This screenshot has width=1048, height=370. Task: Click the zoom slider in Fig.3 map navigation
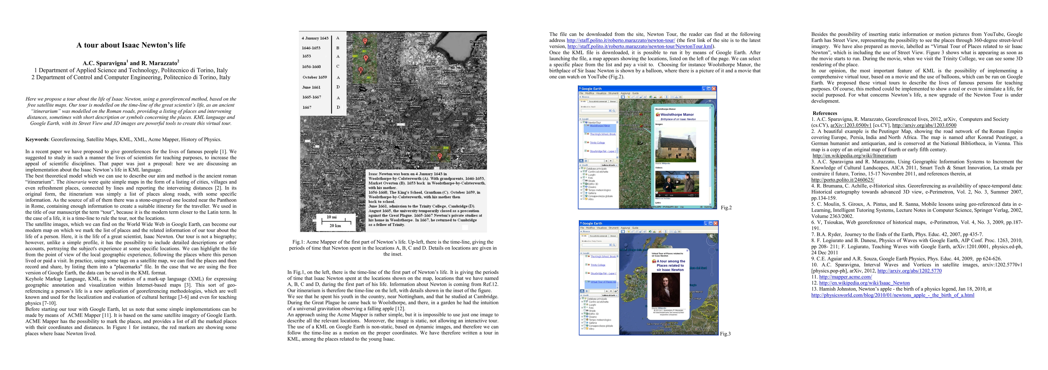click(712, 265)
